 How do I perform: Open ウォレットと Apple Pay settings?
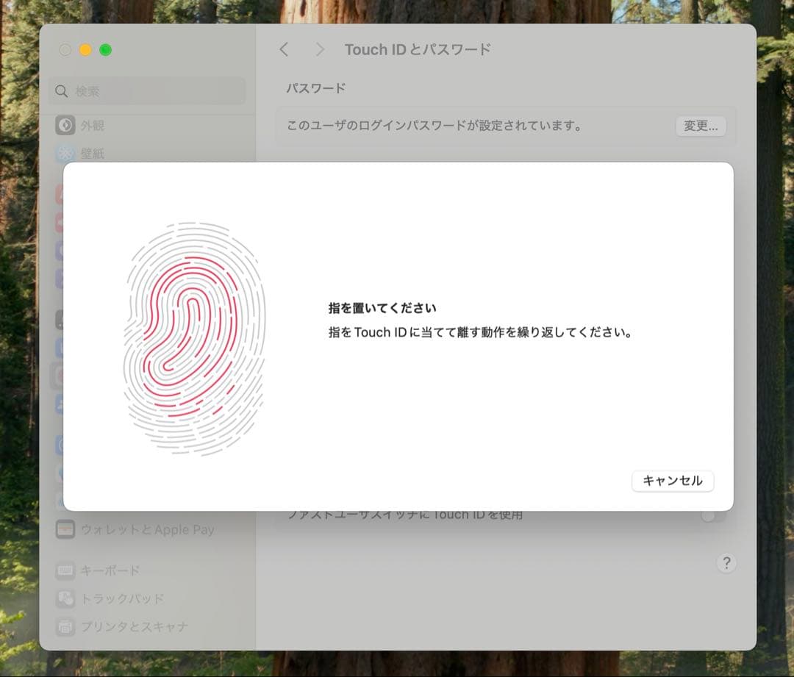pos(147,529)
